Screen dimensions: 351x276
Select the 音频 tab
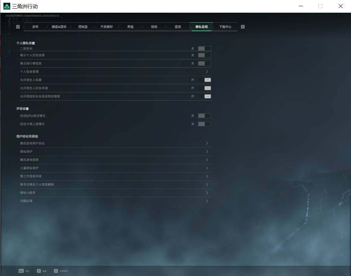click(178, 27)
